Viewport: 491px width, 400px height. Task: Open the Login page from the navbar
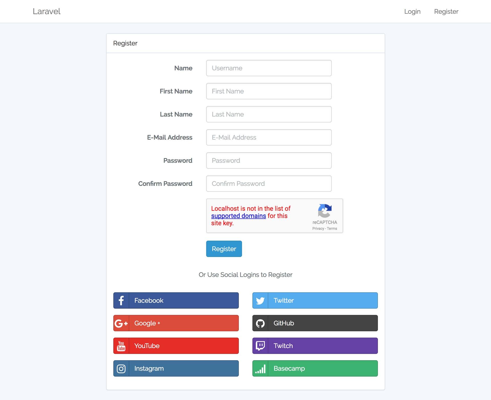[412, 11]
